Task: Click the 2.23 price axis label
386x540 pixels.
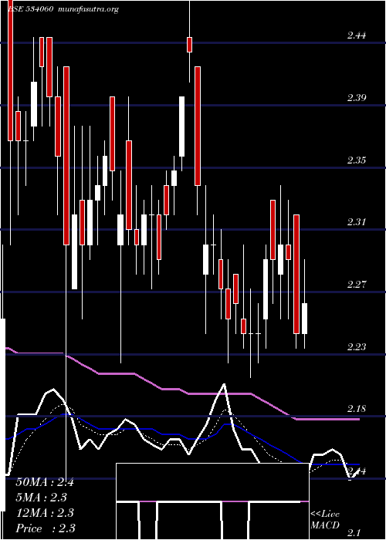Action: pos(357,346)
